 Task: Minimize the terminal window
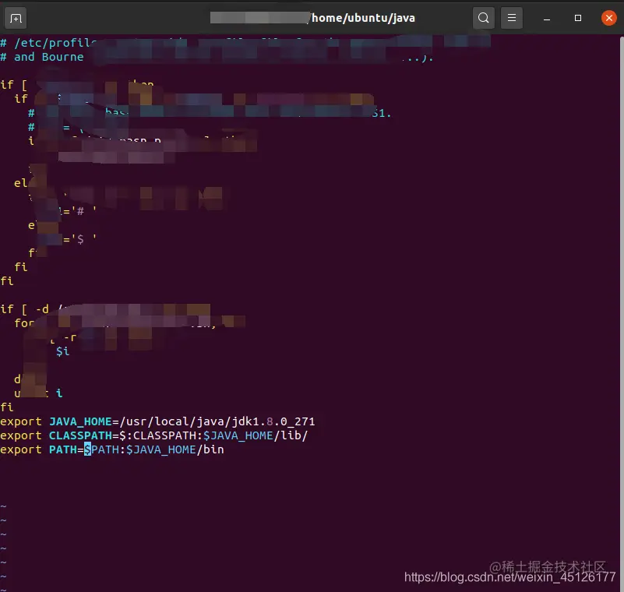pos(547,18)
